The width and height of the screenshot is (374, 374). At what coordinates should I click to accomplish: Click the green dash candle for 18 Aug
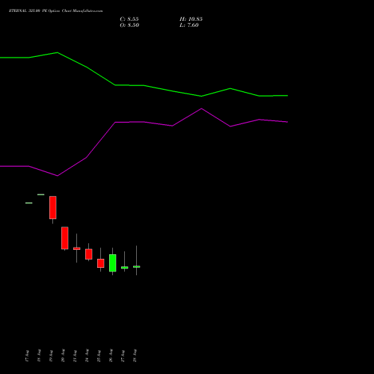coord(41,194)
